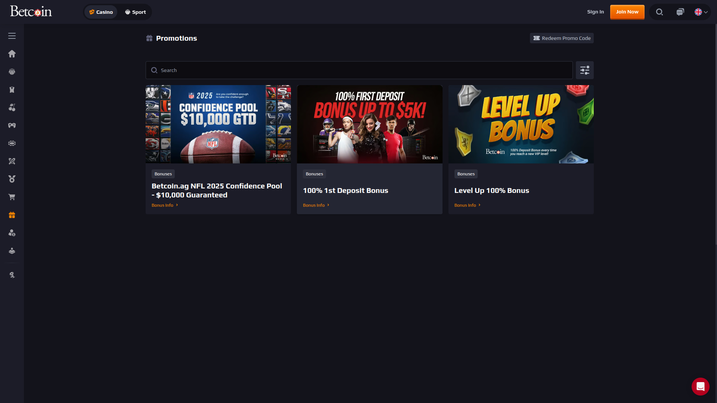Click the cherries slots sidebar icon
The width and height of the screenshot is (717, 403).
[12, 107]
